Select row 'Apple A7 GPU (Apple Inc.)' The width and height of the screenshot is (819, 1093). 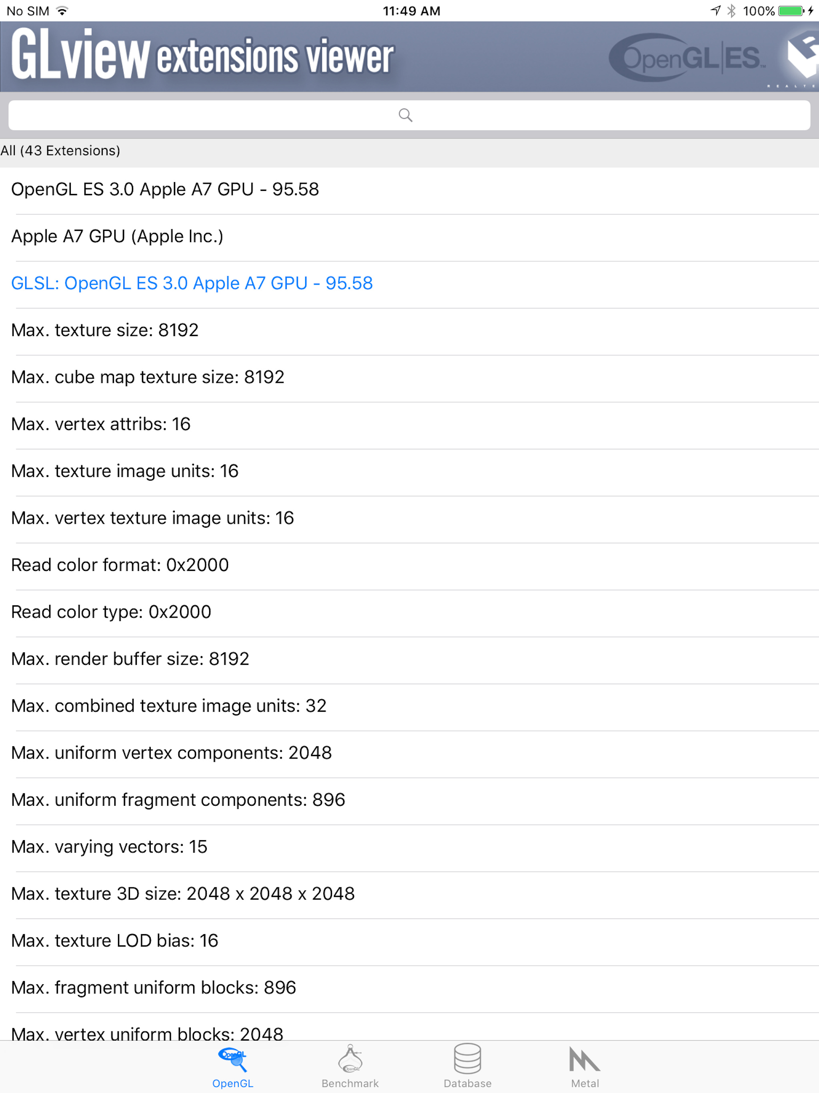[409, 238]
